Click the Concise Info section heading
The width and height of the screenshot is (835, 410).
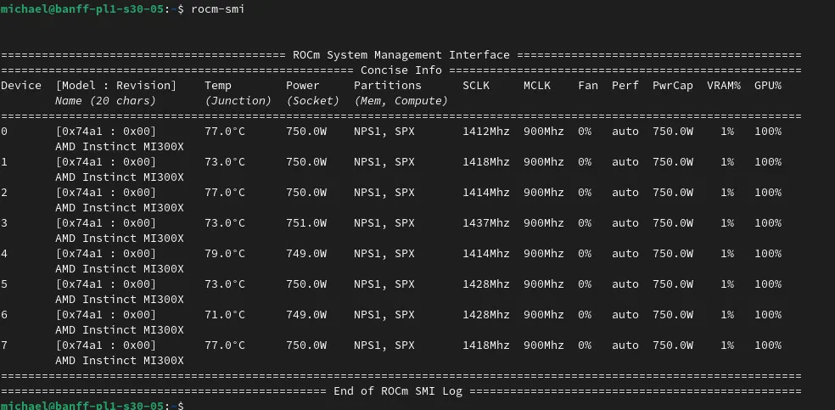(401, 70)
